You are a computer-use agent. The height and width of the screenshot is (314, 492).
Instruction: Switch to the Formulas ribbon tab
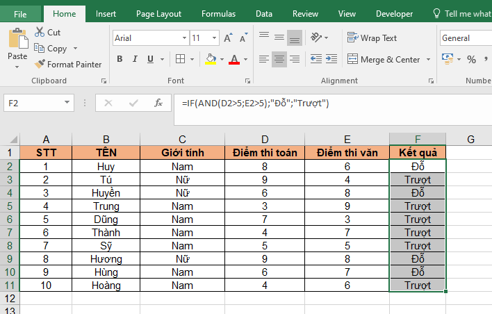(x=218, y=13)
